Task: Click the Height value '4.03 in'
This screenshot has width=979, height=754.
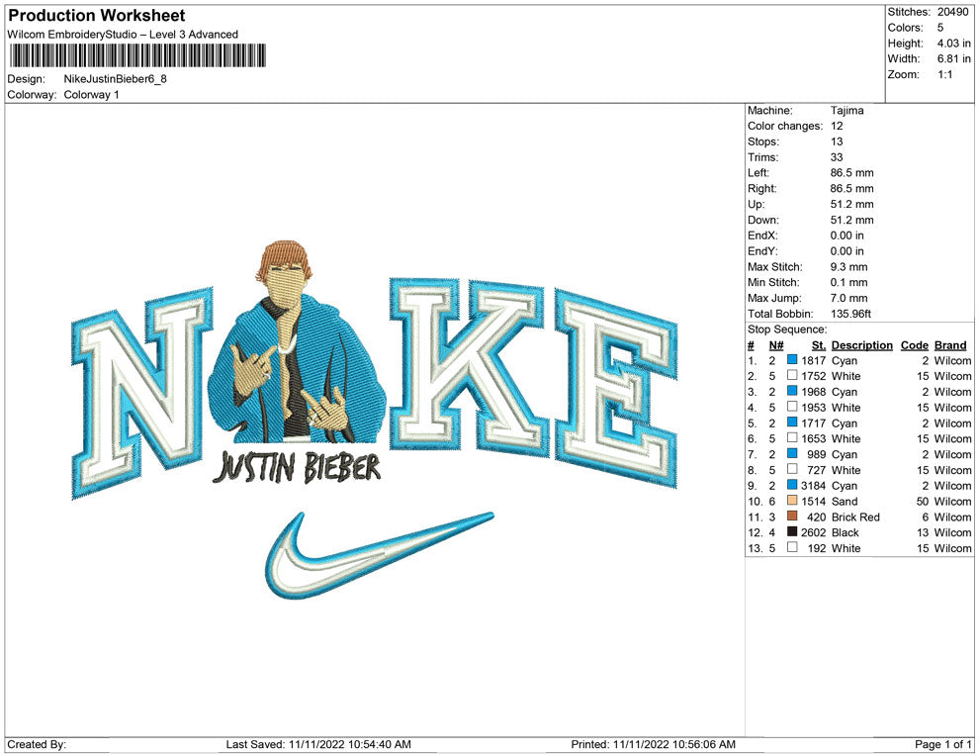Action: (x=954, y=44)
